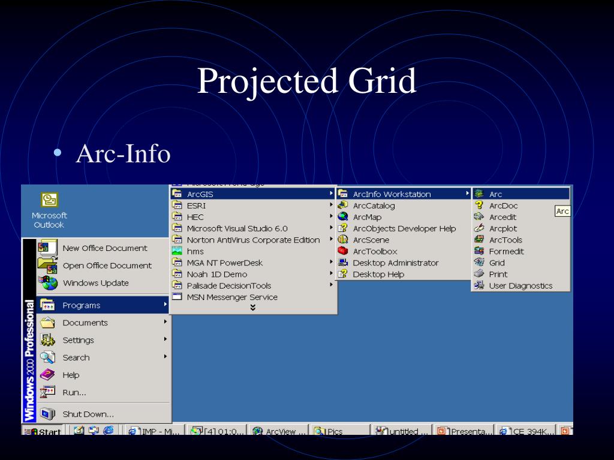Open the ArcGIS program group
This screenshot has height=460, width=614.
coord(253,193)
